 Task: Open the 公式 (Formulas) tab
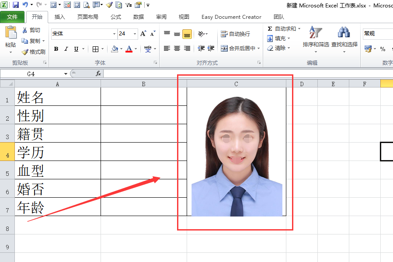(x=115, y=17)
